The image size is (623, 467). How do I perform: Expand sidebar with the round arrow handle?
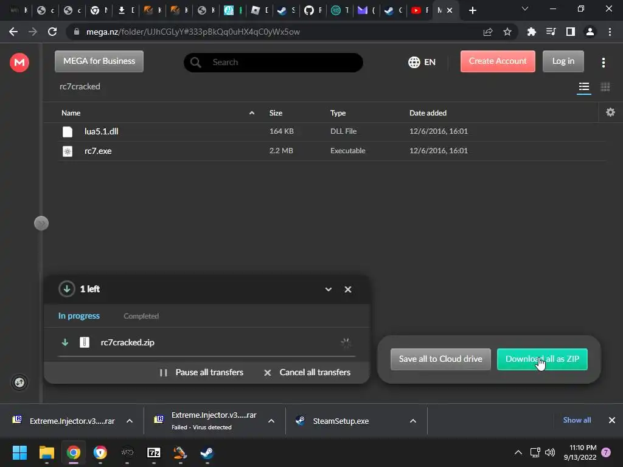click(x=41, y=223)
